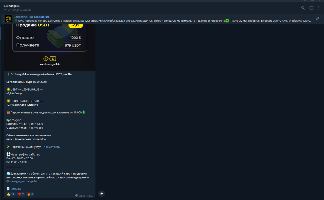
Task: Add thumbs-up reaction with count 14
Action: pos(11,194)
